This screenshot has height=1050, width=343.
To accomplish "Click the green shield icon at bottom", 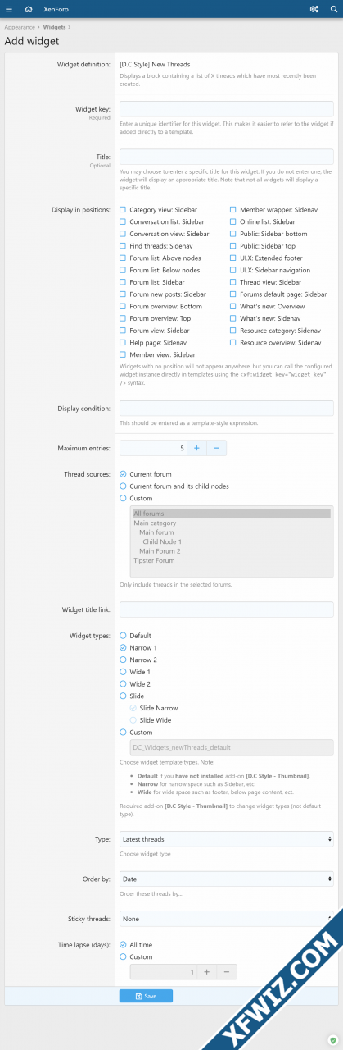I will [333, 1040].
